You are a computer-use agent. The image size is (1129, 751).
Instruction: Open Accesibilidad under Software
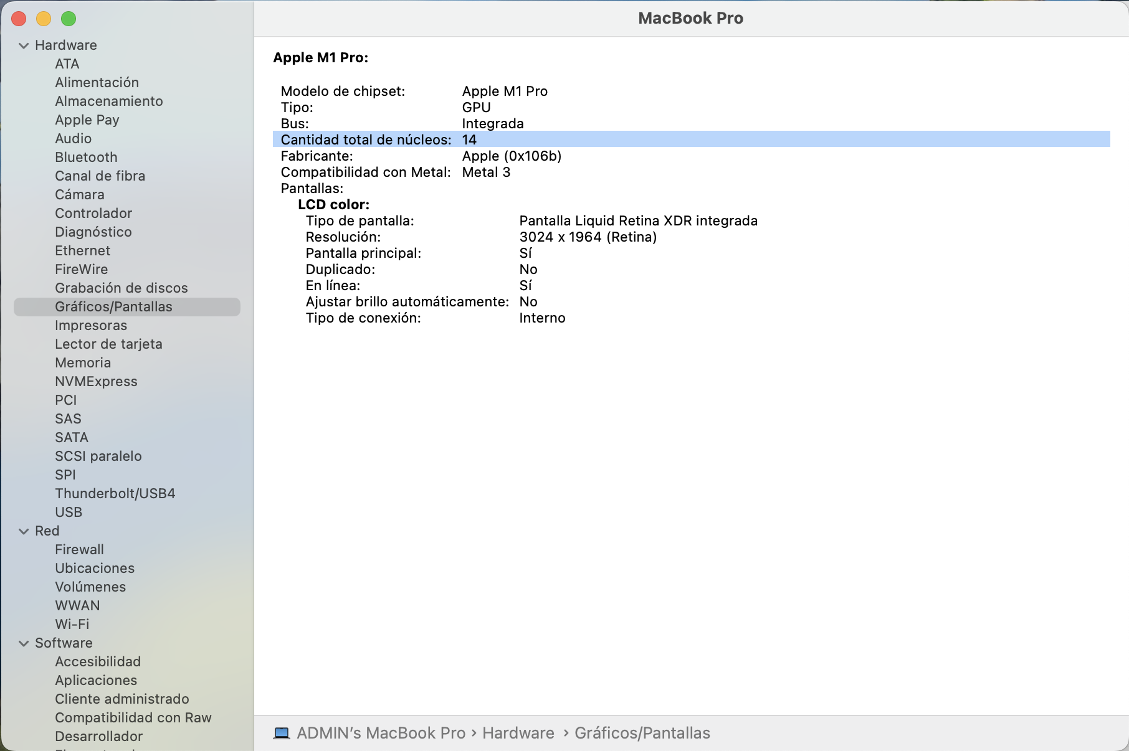tap(98, 661)
